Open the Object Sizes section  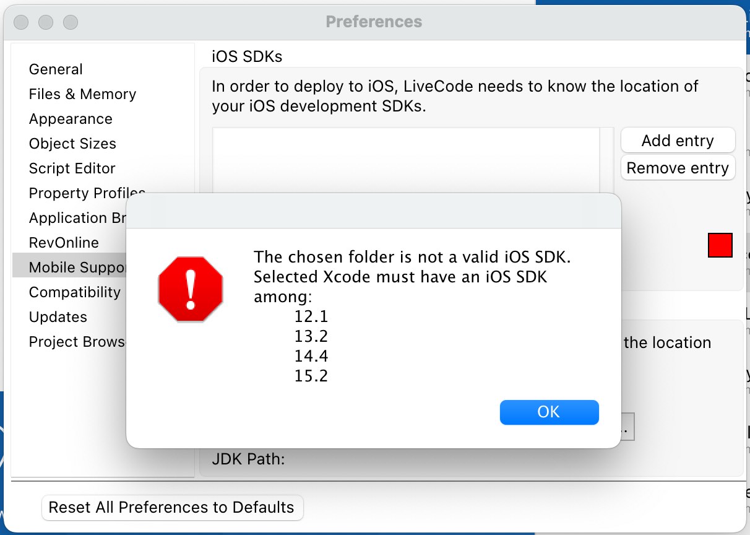click(x=72, y=144)
